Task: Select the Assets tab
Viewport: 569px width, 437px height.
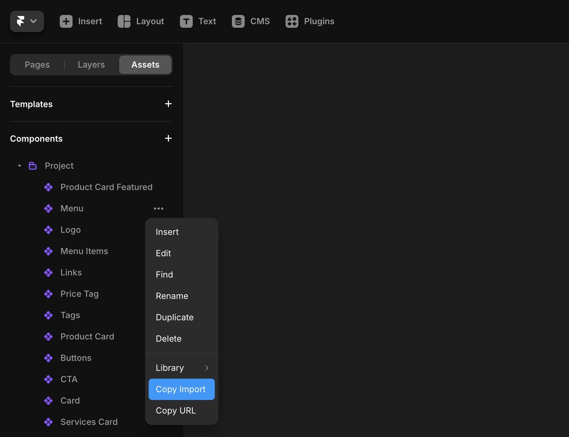Action: pos(145,65)
